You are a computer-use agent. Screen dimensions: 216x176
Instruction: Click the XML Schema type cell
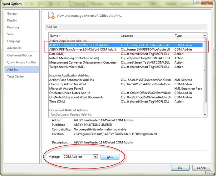click(183, 80)
